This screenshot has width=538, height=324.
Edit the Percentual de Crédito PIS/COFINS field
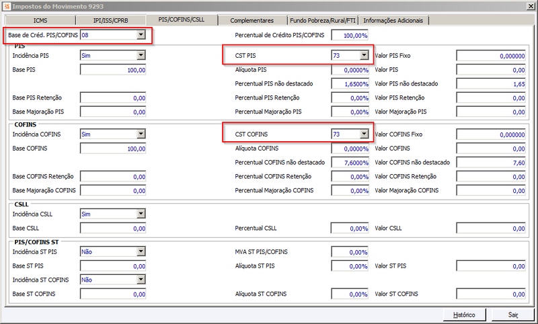[x=350, y=35]
